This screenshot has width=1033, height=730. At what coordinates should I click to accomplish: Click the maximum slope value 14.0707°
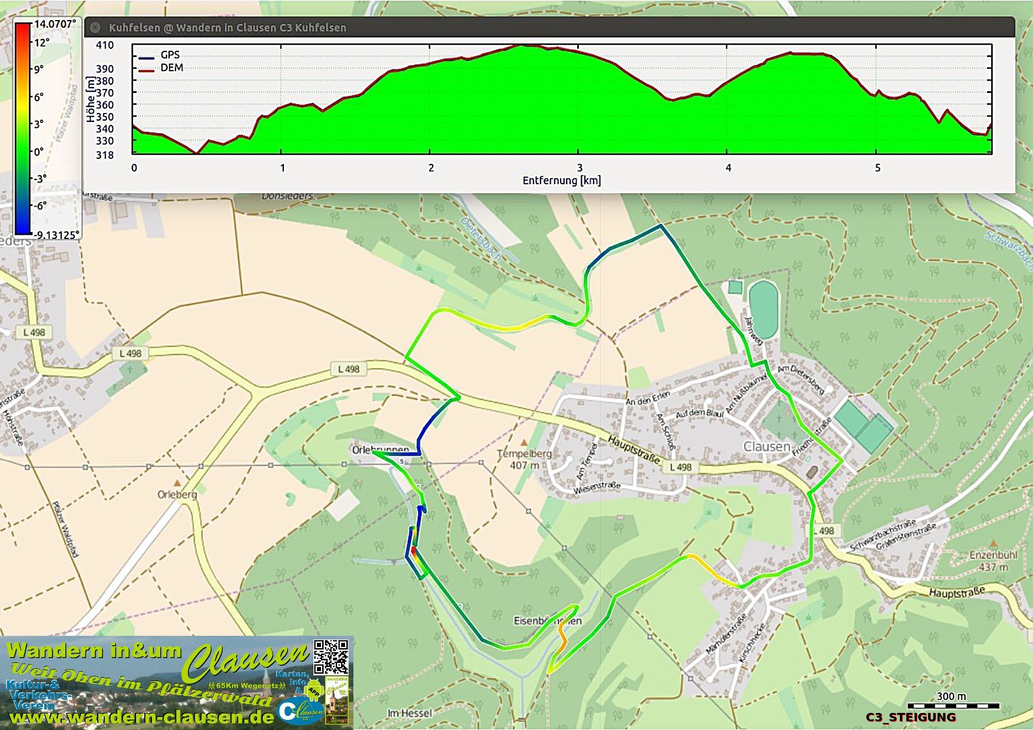coord(55,24)
